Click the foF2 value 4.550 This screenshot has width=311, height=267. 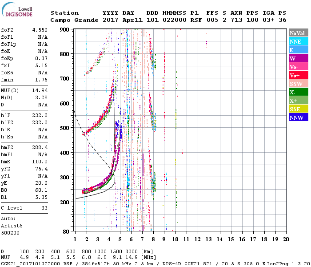(x=40, y=30)
